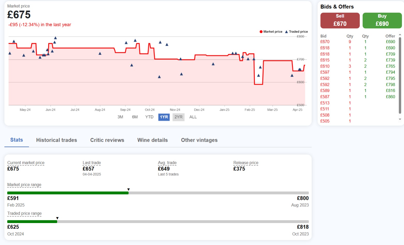The height and width of the screenshot is (245, 404).
Task: Click the Traded price legend triangle
Action: point(286,32)
